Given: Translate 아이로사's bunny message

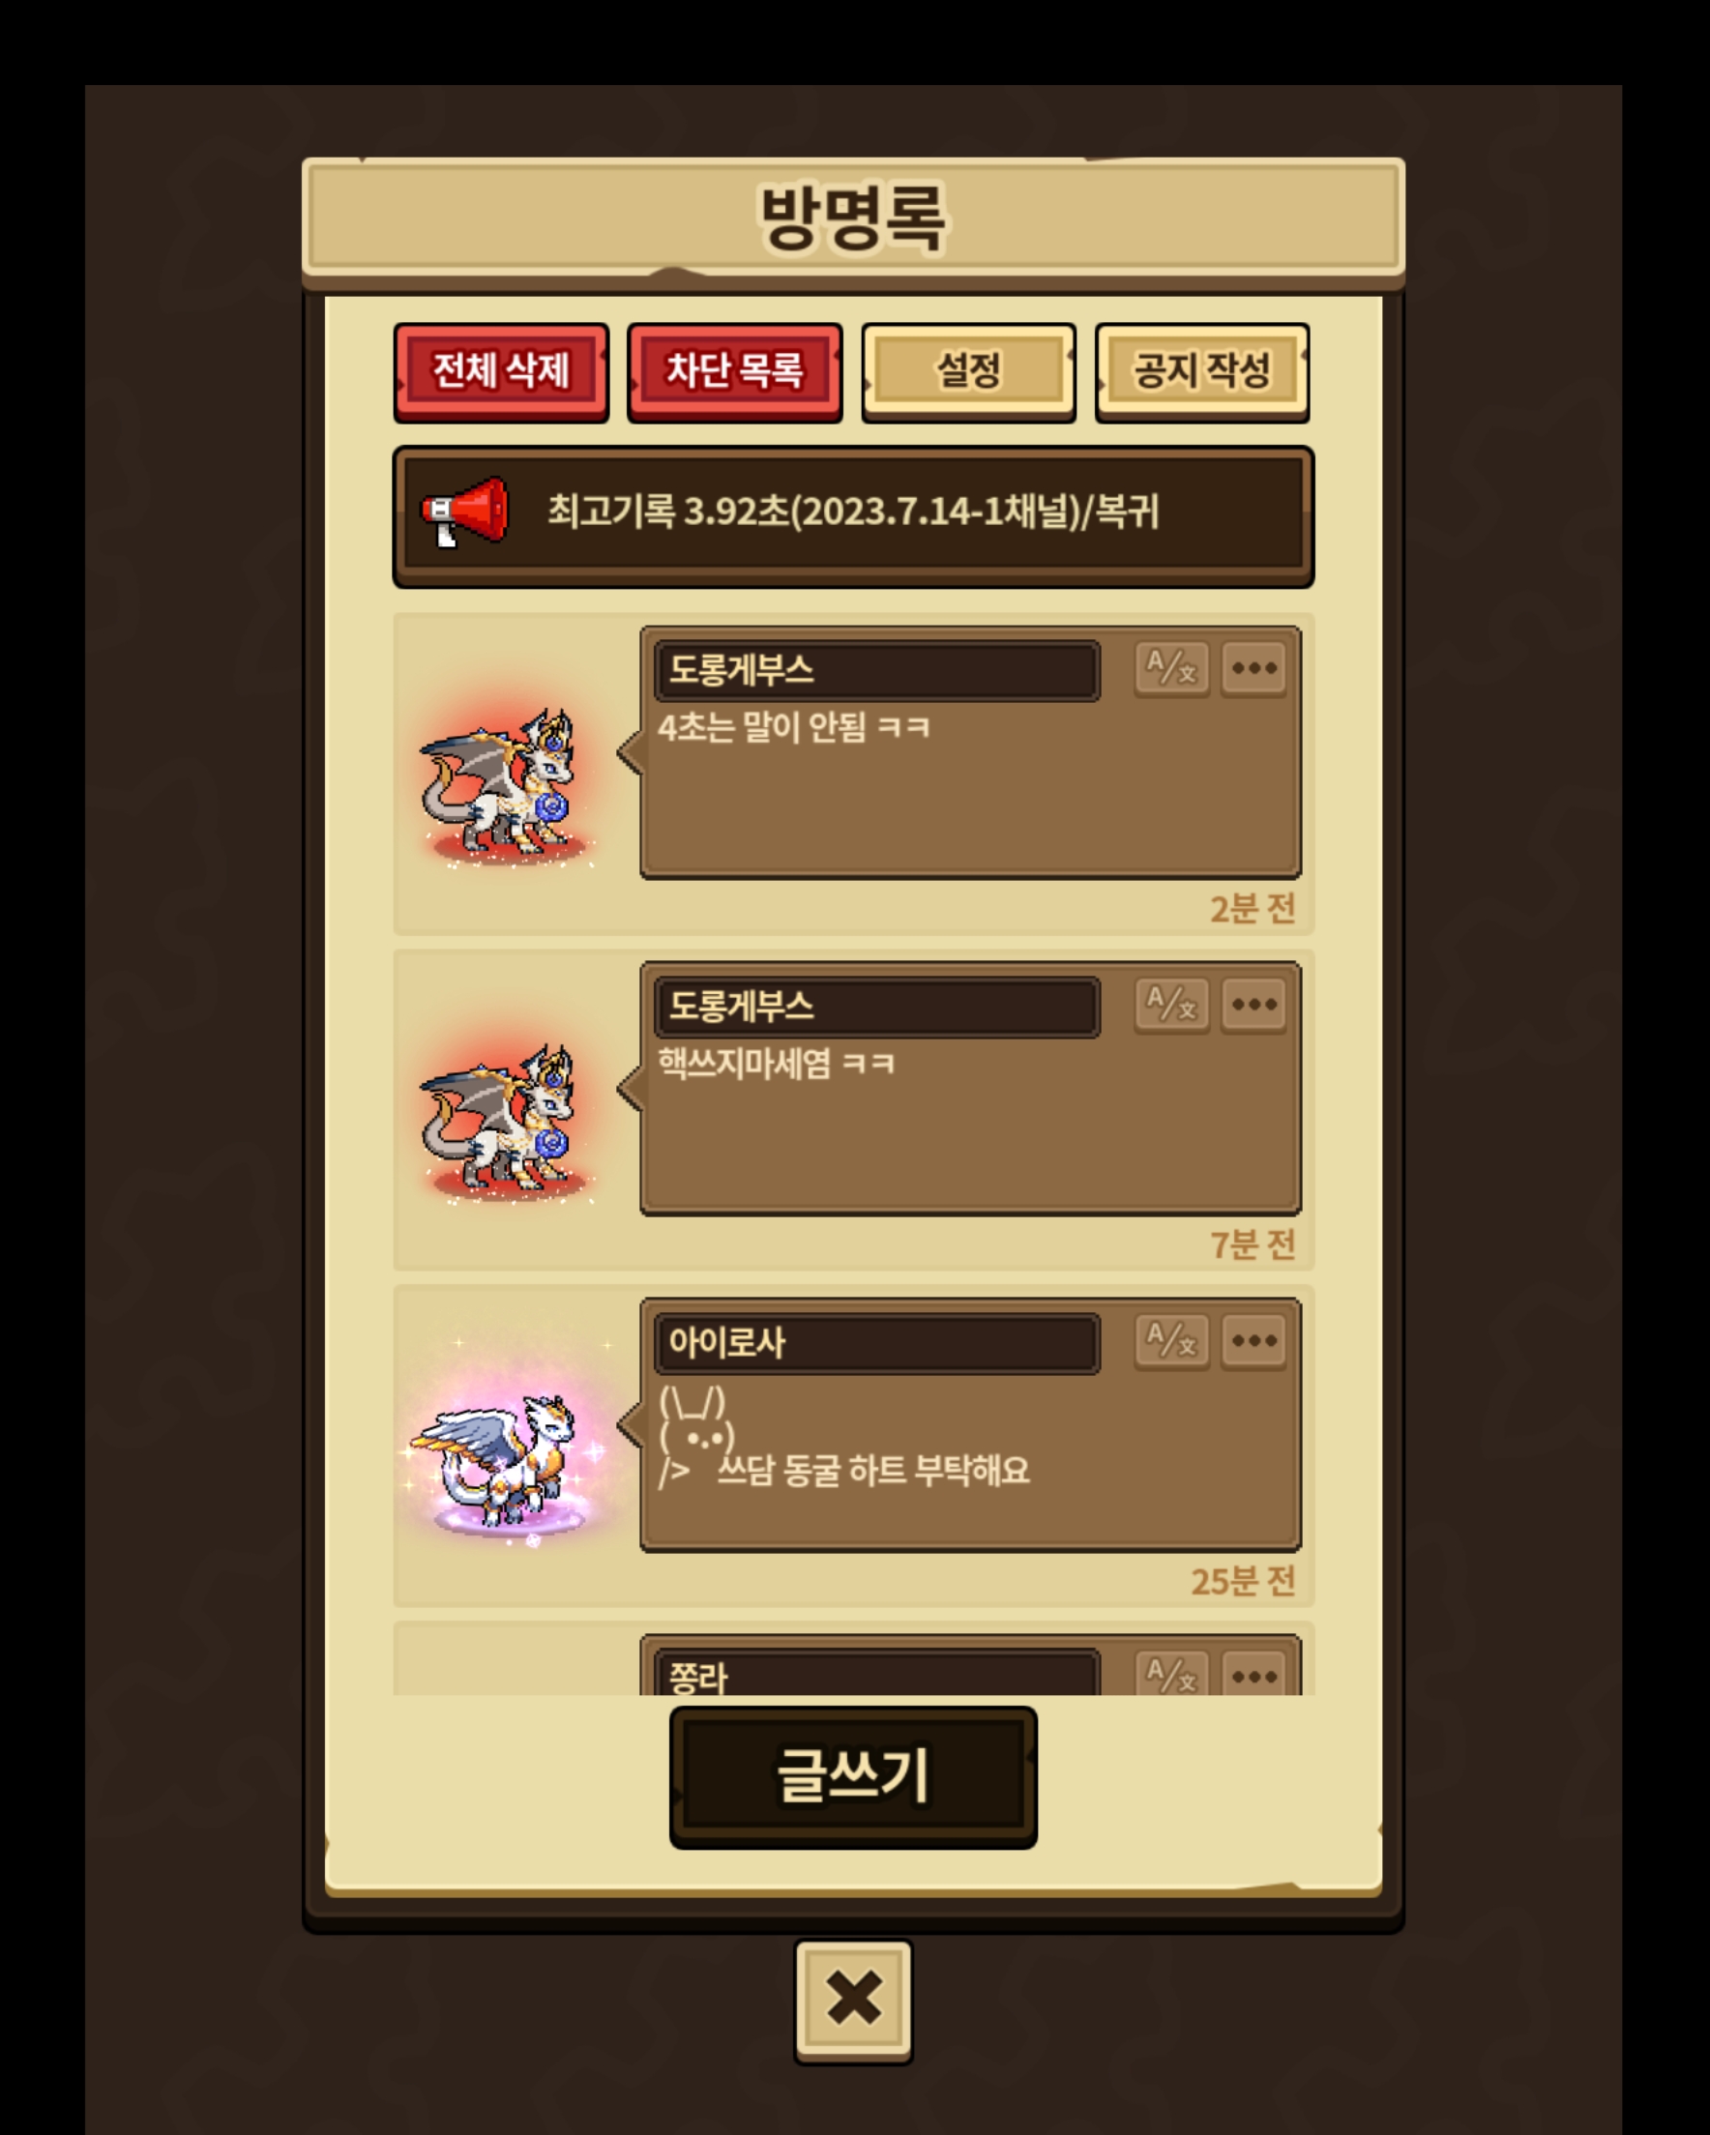Looking at the screenshot, I should click(1171, 1342).
